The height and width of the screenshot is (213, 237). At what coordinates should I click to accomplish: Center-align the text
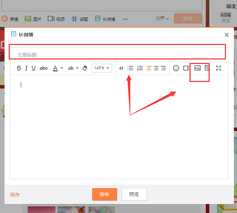(156, 68)
